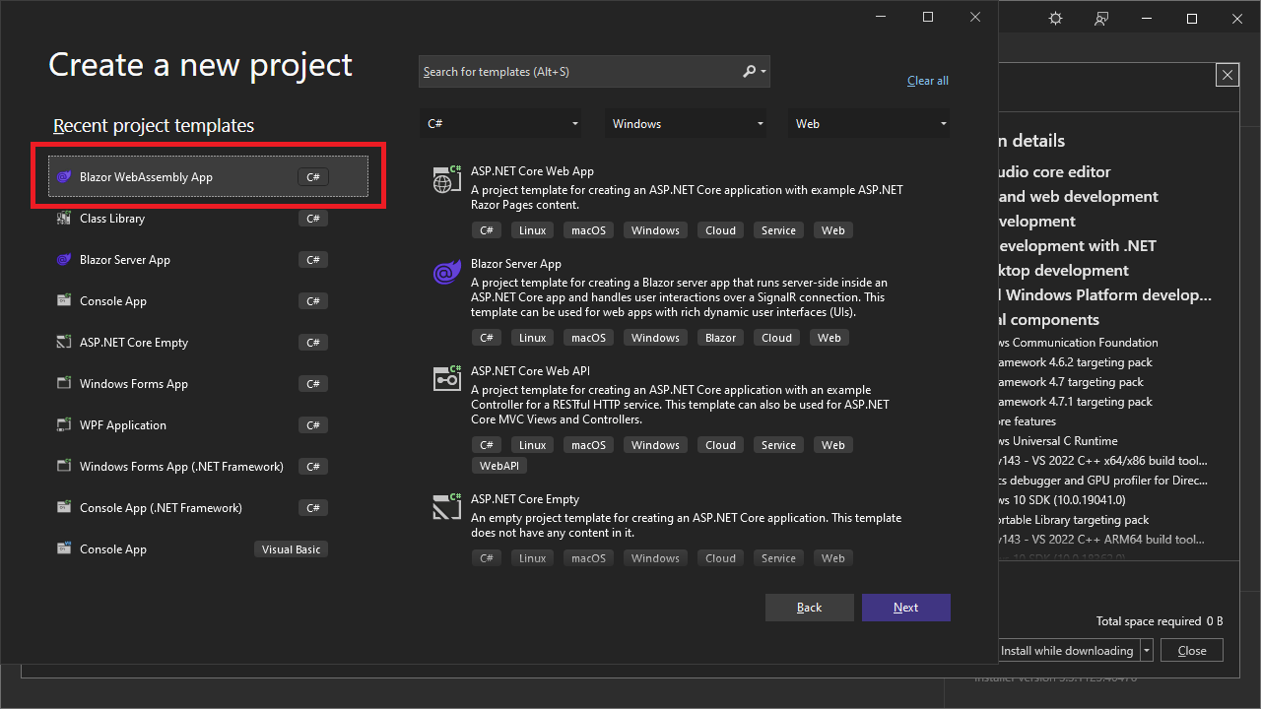The width and height of the screenshot is (1261, 709).
Task: Click the C# badge on WPF Application row
Action: (x=313, y=425)
